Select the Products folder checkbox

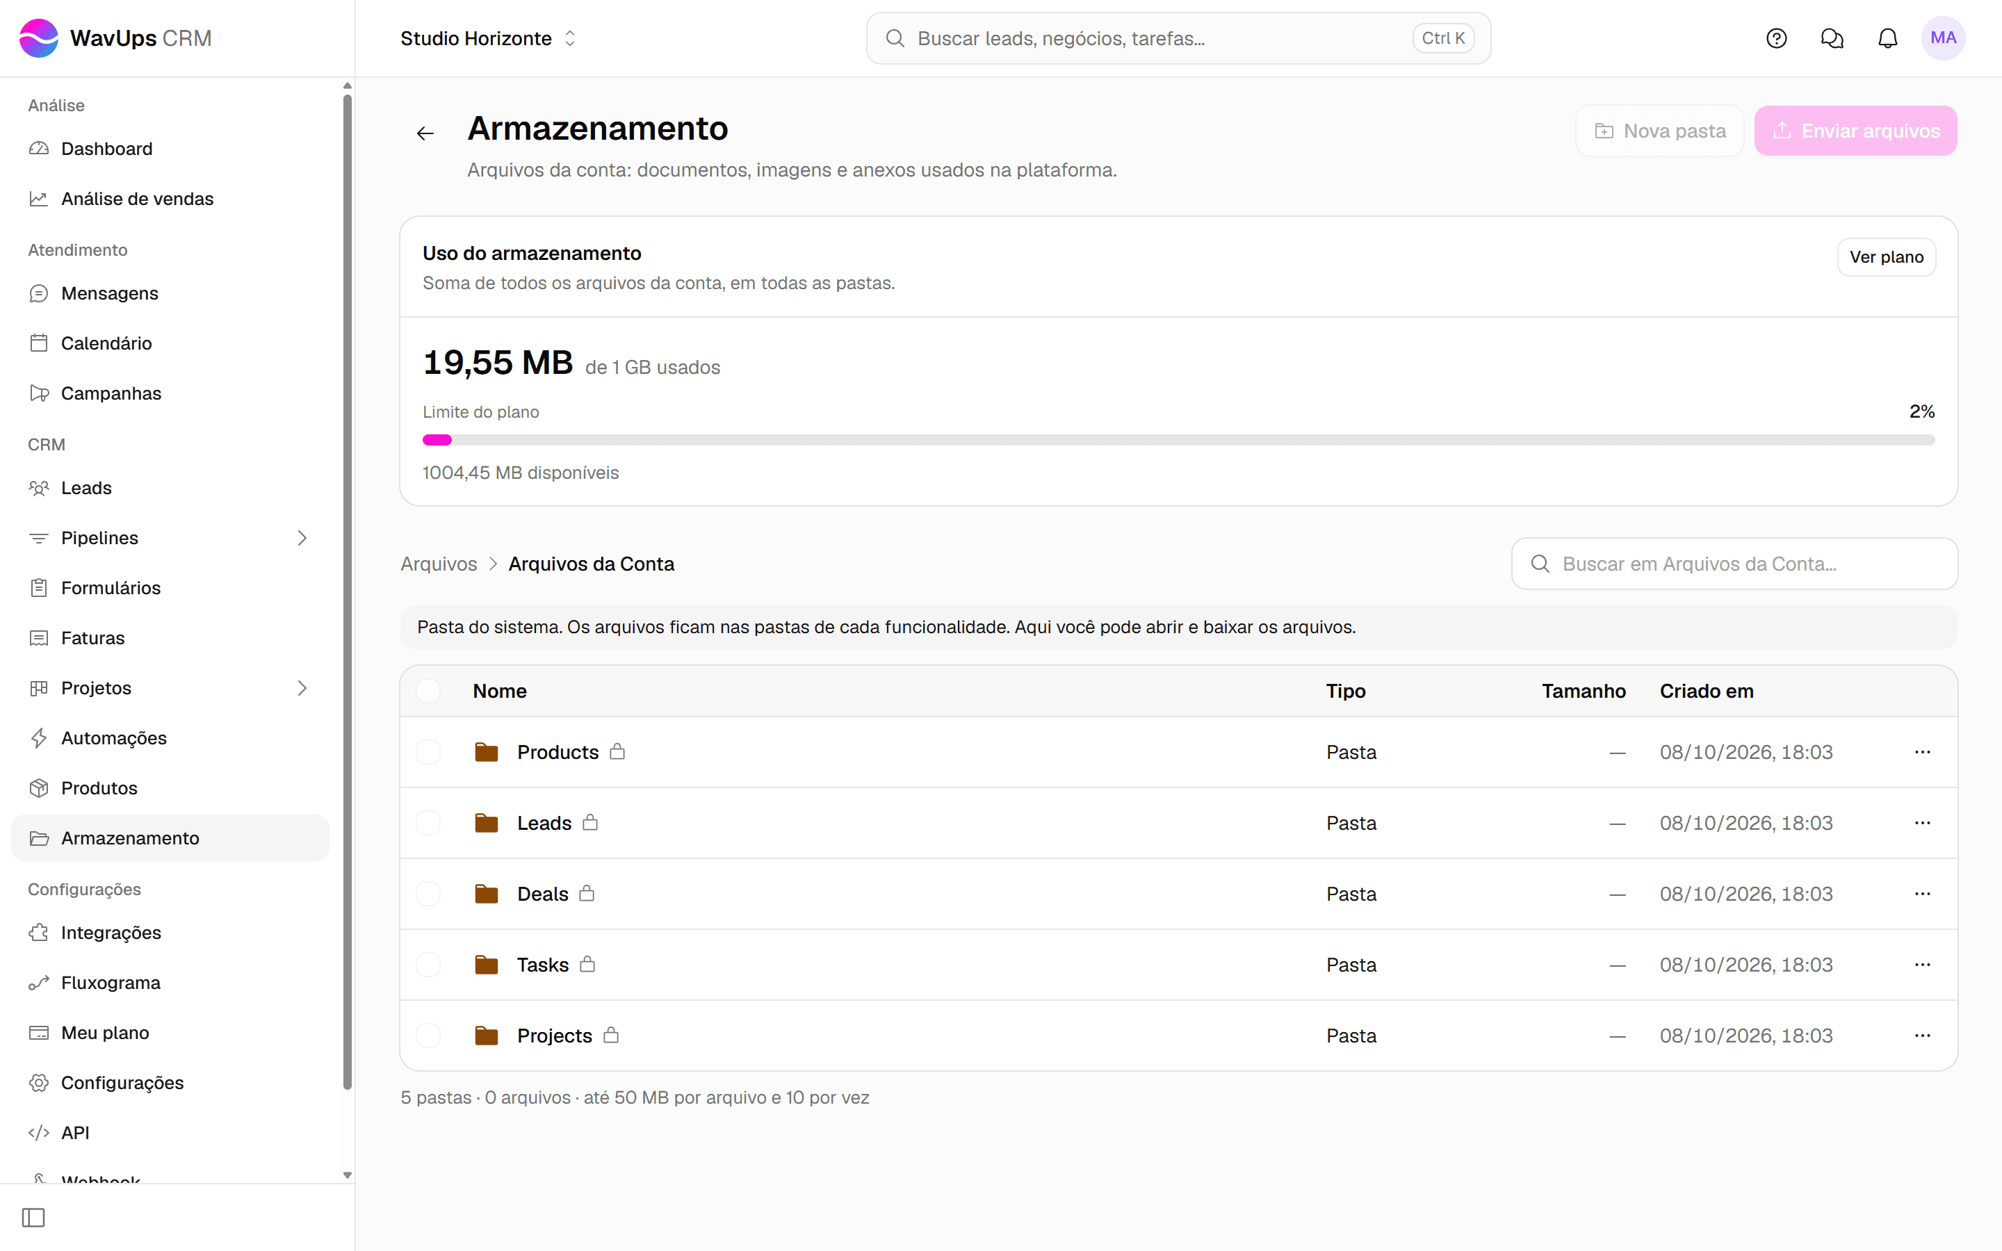coord(428,752)
